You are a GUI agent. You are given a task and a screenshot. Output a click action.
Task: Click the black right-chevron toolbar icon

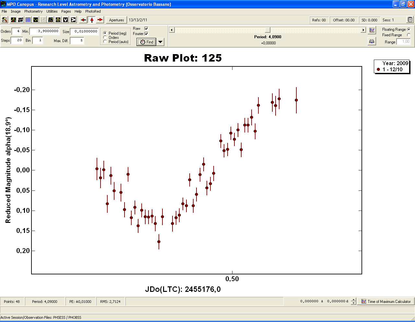click(73, 20)
